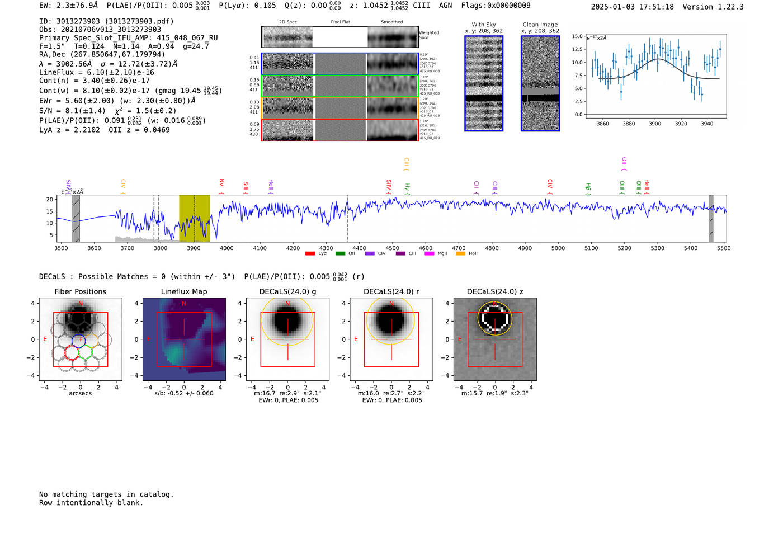The image size is (783, 533).
Task: Click the red Lyα legend swatch
Action: click(x=310, y=253)
